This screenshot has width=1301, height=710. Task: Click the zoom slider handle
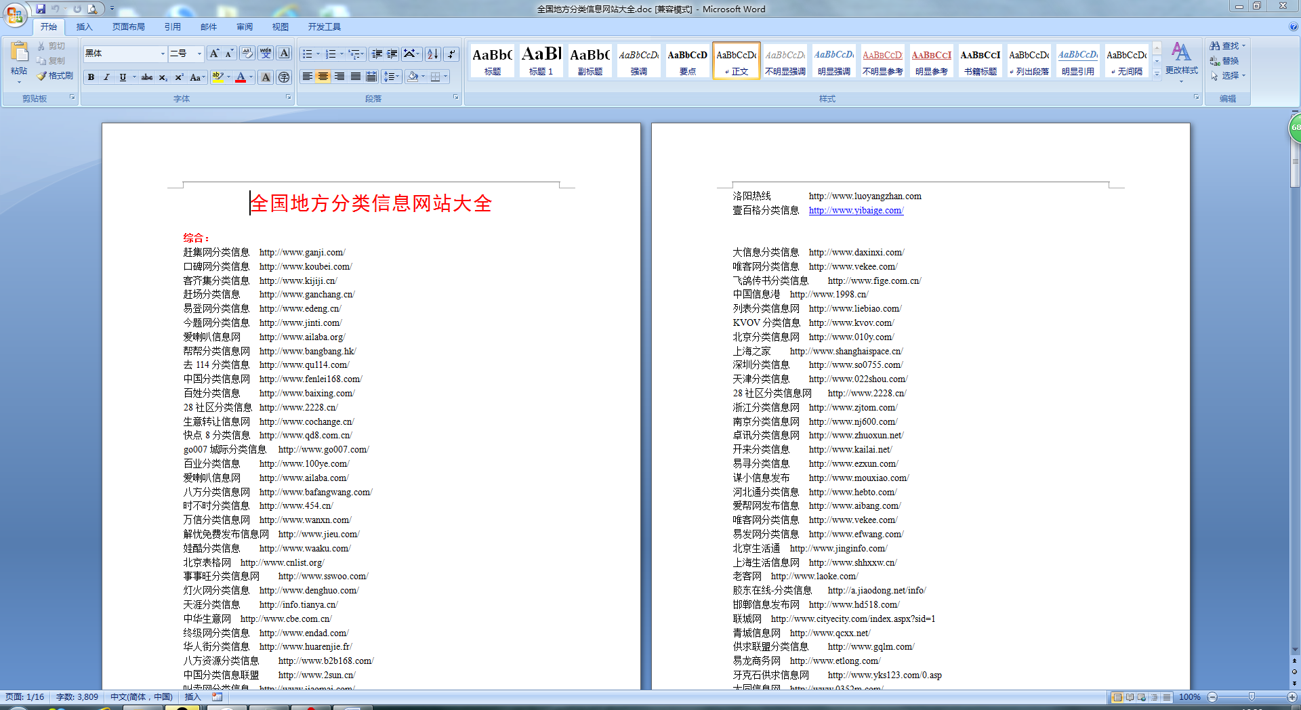click(1252, 697)
